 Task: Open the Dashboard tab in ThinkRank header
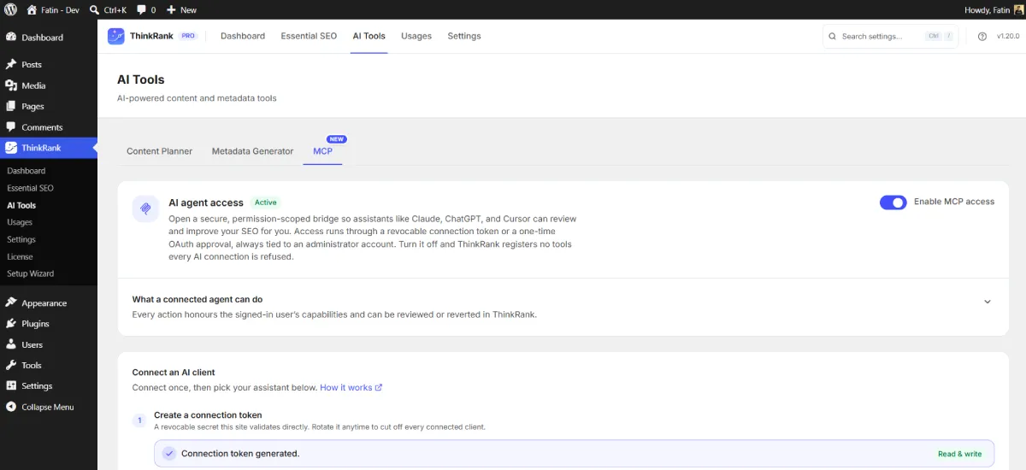coord(243,36)
